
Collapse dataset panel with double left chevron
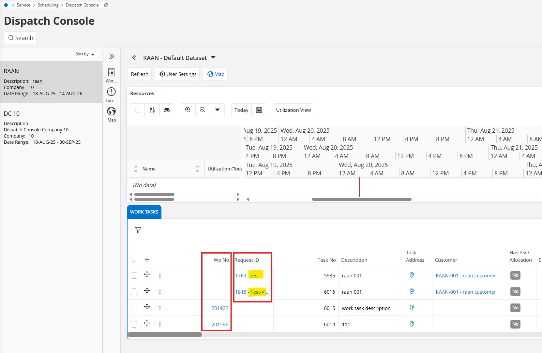[134, 58]
